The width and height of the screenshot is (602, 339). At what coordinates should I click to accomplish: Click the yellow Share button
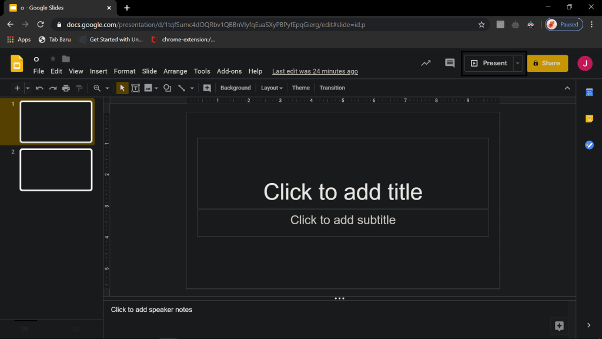click(547, 63)
